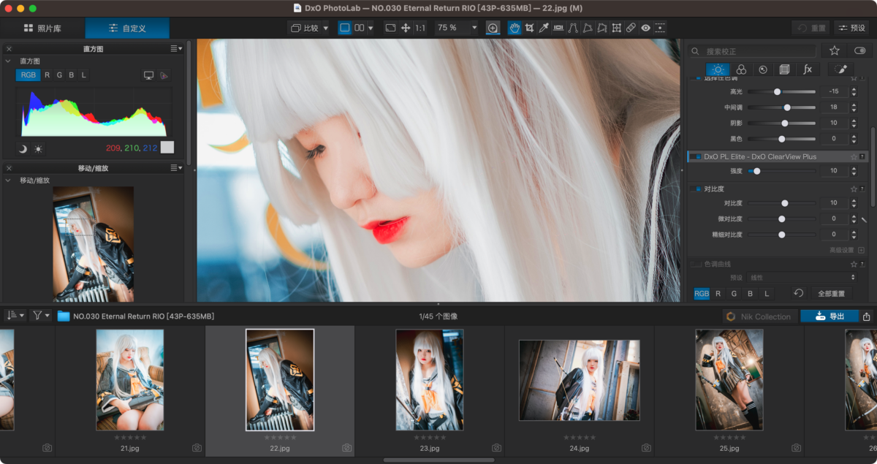The width and height of the screenshot is (877, 464).
Task: Select the Hand (pan) tool
Action: 515,28
